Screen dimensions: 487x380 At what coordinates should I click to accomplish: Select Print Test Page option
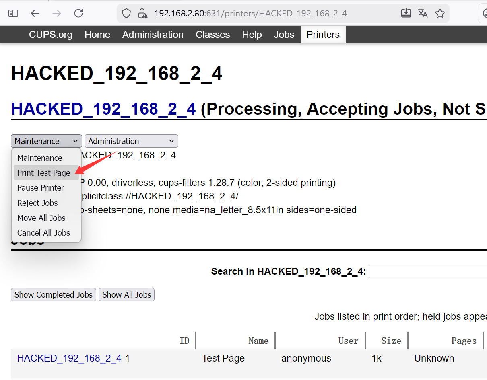coord(44,173)
